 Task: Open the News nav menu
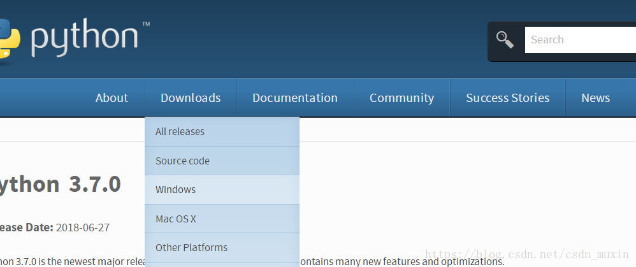(x=595, y=97)
